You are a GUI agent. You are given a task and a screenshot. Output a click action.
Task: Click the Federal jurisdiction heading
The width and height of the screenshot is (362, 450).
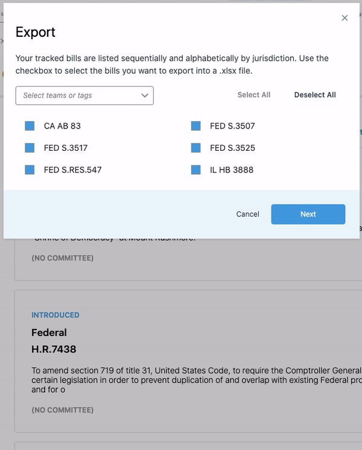49,332
